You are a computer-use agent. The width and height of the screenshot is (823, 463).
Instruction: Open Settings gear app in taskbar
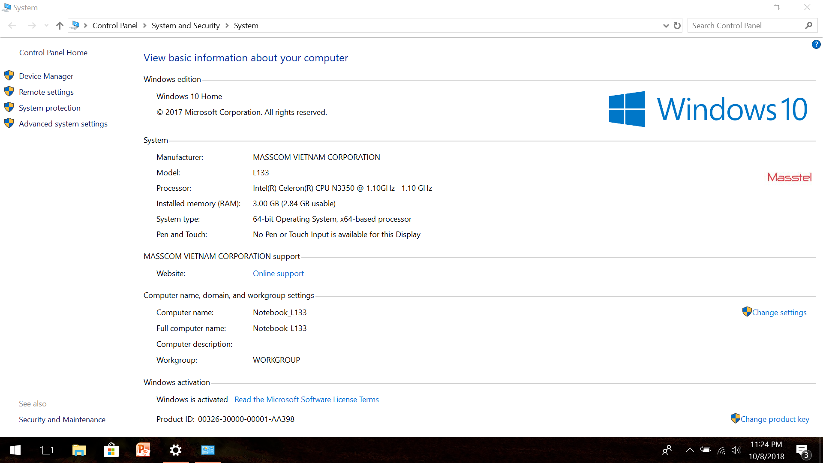[x=176, y=450]
